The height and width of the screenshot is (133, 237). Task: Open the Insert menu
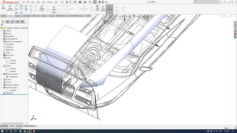(38, 2)
